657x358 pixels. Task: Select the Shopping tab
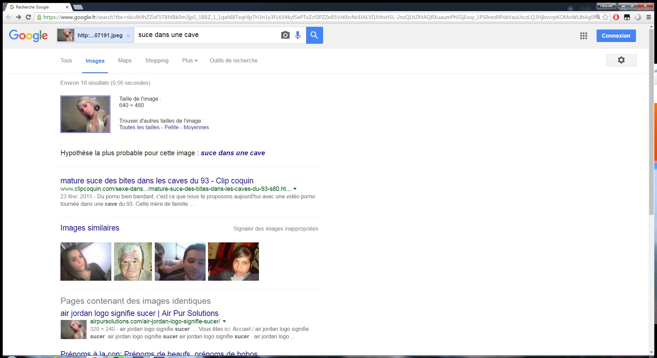(x=157, y=61)
